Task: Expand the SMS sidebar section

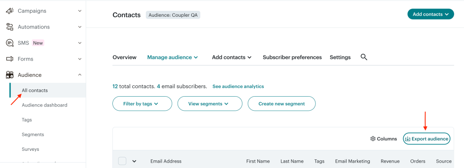Action: point(80,43)
